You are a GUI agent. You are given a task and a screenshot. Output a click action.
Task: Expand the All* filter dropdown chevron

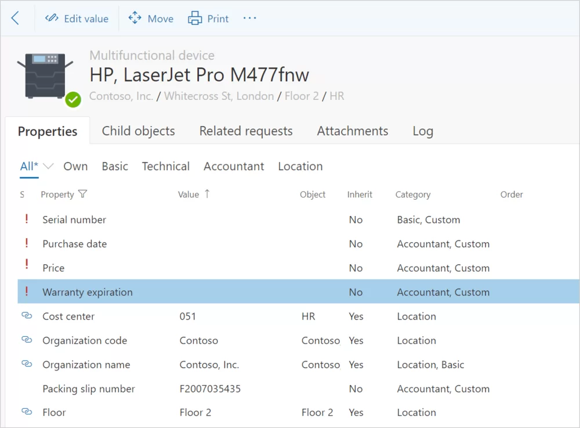49,167
